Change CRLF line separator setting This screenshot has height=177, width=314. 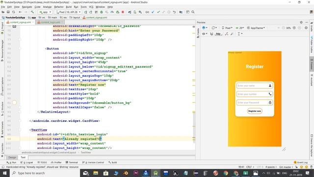coord(250,167)
